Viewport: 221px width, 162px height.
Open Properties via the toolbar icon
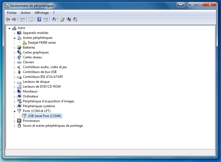point(31,19)
